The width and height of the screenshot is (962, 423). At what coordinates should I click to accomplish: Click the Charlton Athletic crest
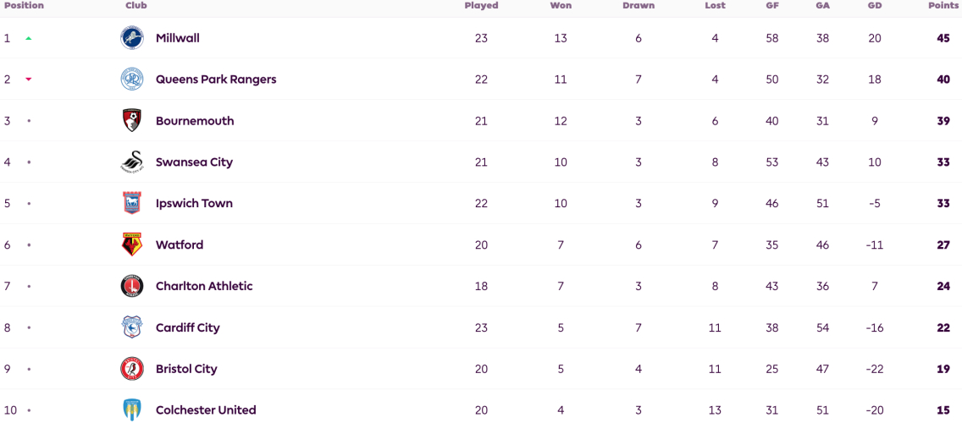coord(132,286)
